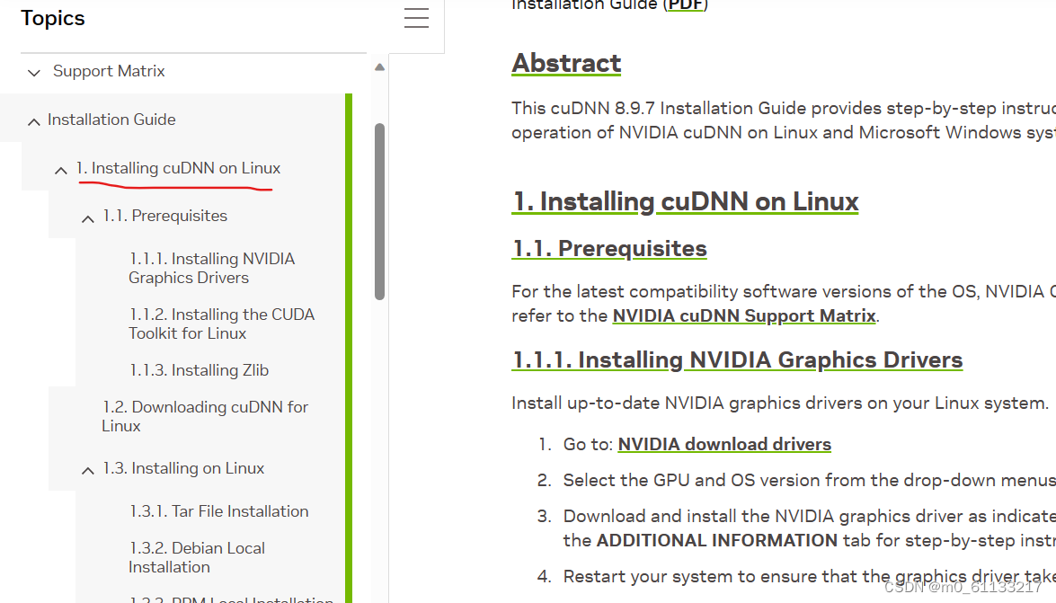
Task: Collapse the Installation Guide chevron
Action: pyautogui.click(x=33, y=121)
